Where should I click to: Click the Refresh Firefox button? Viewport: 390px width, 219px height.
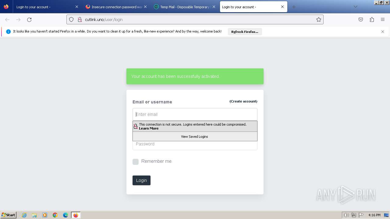[x=245, y=32]
